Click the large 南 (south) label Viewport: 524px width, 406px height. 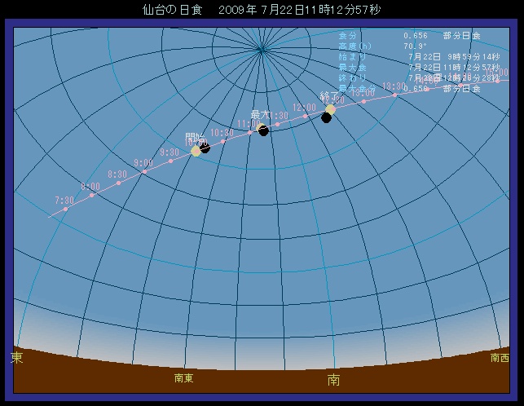tap(334, 379)
